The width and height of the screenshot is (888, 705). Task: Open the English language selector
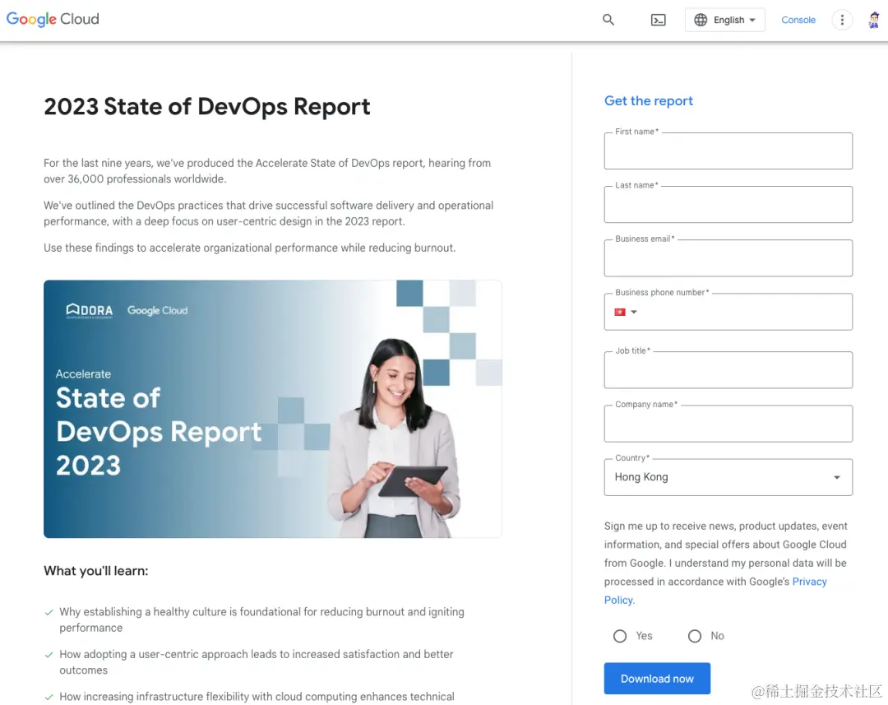pyautogui.click(x=725, y=20)
